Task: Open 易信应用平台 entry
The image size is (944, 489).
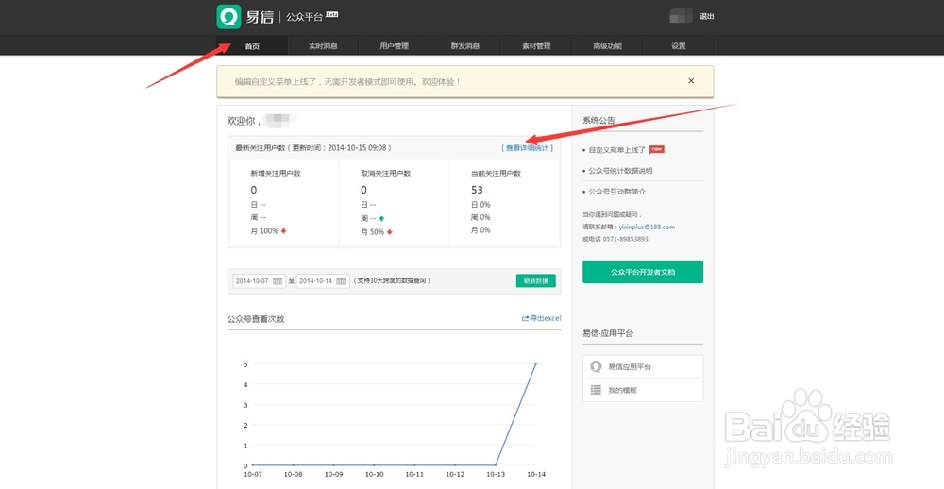Action: click(x=643, y=366)
